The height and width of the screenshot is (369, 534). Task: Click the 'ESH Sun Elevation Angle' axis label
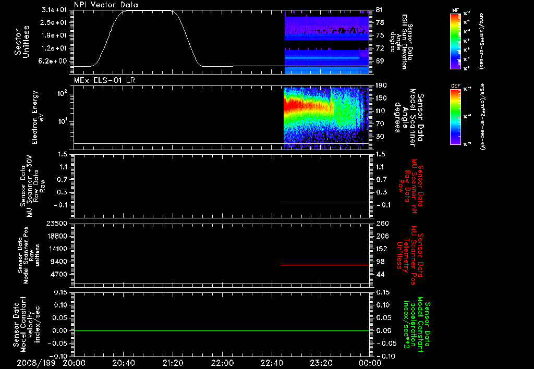click(401, 42)
